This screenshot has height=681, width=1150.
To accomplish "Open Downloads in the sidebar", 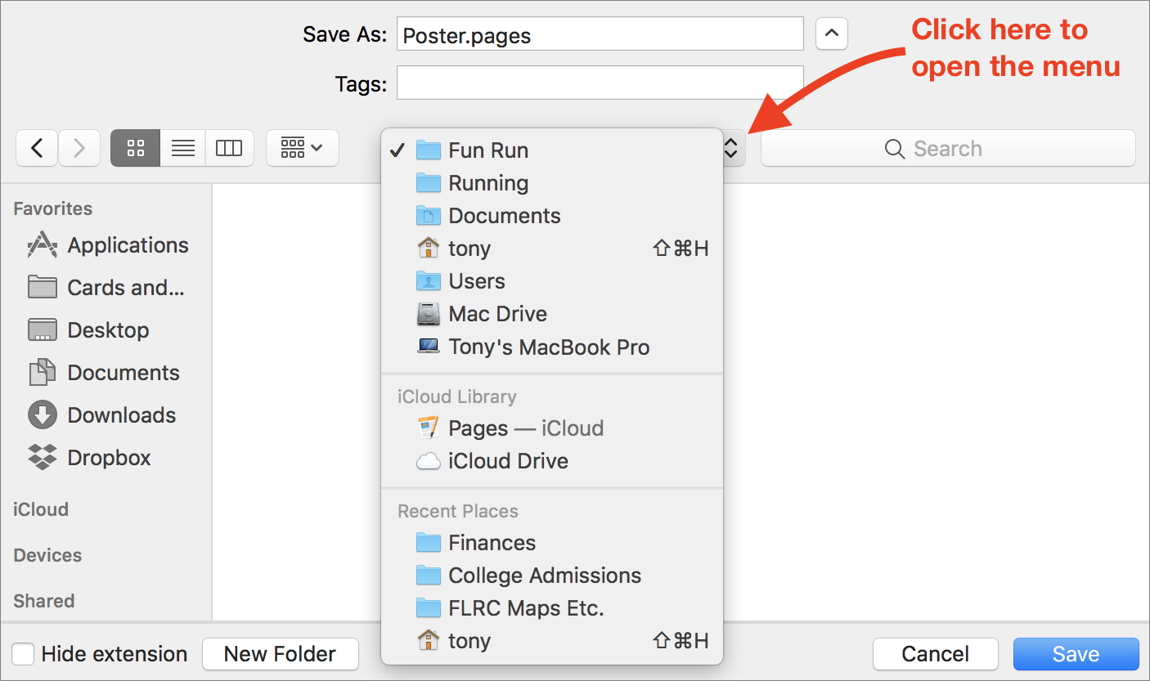I will 121,415.
